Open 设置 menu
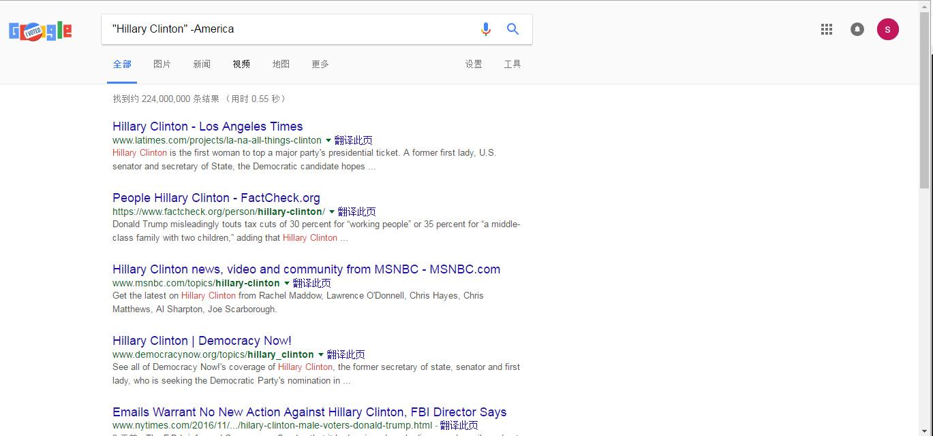Viewport: 933px width, 436px height. 474,64
